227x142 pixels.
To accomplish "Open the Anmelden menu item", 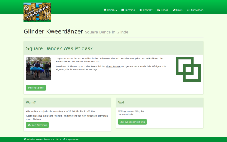I will coord(195,10).
